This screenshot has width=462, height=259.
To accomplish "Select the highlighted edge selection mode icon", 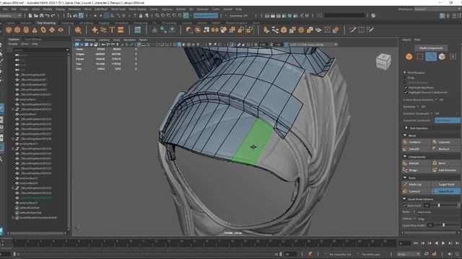I will [x=431, y=56].
